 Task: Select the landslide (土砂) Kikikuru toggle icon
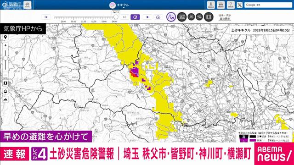point(171,17)
